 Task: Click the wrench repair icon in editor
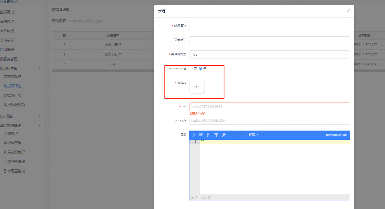pyautogui.click(x=224, y=135)
